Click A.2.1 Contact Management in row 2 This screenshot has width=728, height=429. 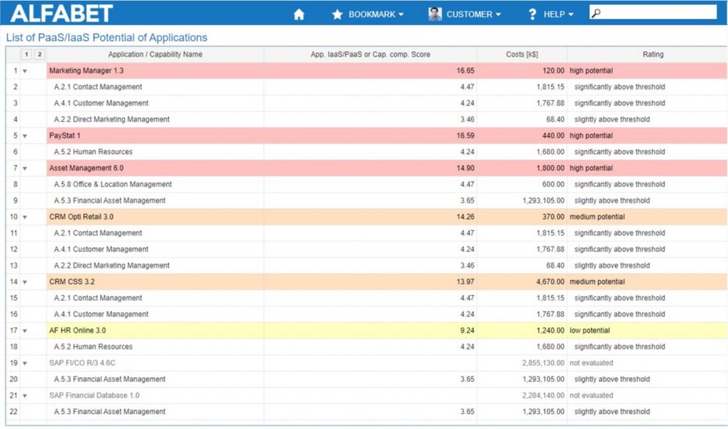point(98,87)
